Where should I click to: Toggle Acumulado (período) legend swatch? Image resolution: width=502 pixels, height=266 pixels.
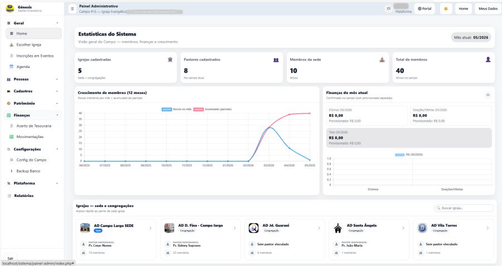pyautogui.click(x=199, y=109)
